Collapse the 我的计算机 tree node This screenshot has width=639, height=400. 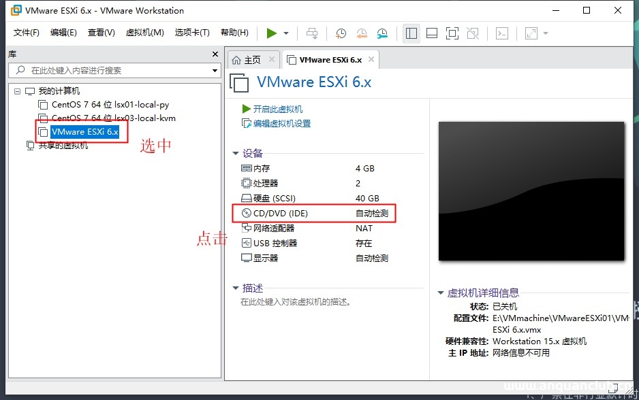point(16,90)
